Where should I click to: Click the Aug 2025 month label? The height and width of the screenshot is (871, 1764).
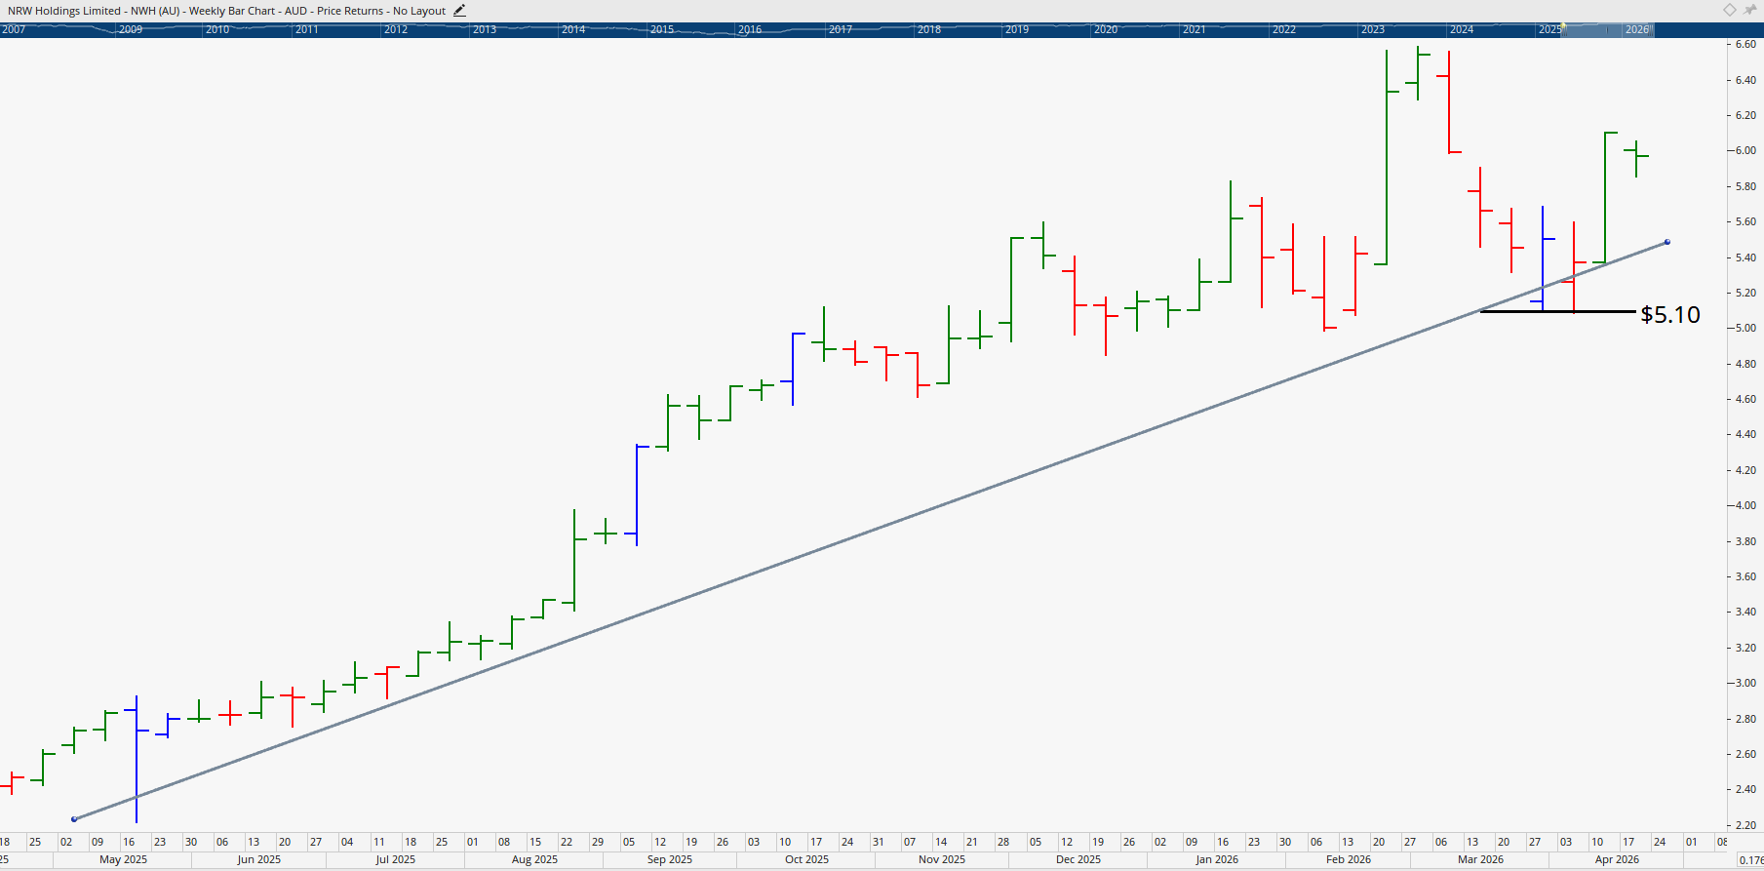click(x=534, y=859)
